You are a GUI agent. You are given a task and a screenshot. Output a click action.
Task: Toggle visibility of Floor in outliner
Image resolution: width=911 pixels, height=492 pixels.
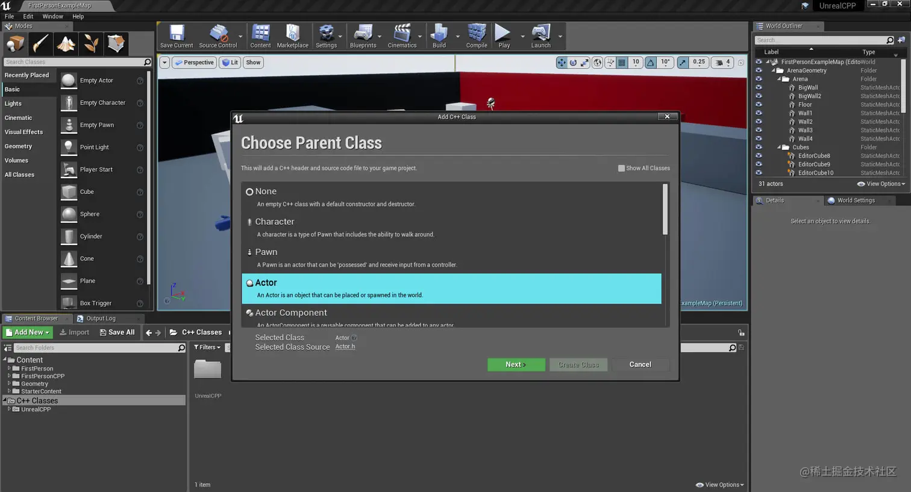pos(759,104)
